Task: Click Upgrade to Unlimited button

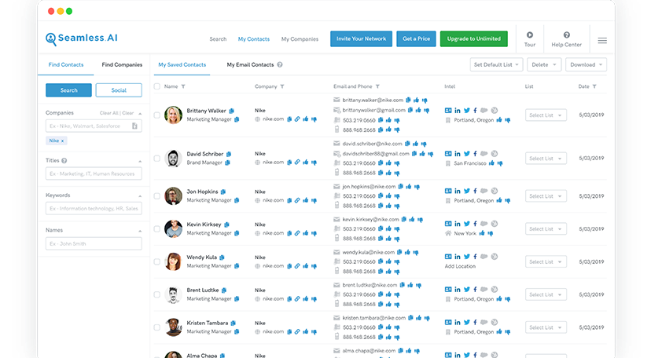Action: pyautogui.click(x=474, y=38)
